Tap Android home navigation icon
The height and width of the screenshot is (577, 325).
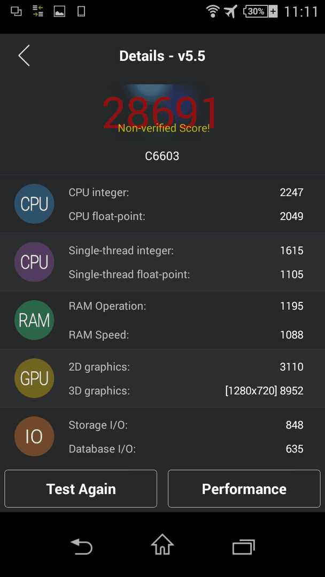point(162,544)
